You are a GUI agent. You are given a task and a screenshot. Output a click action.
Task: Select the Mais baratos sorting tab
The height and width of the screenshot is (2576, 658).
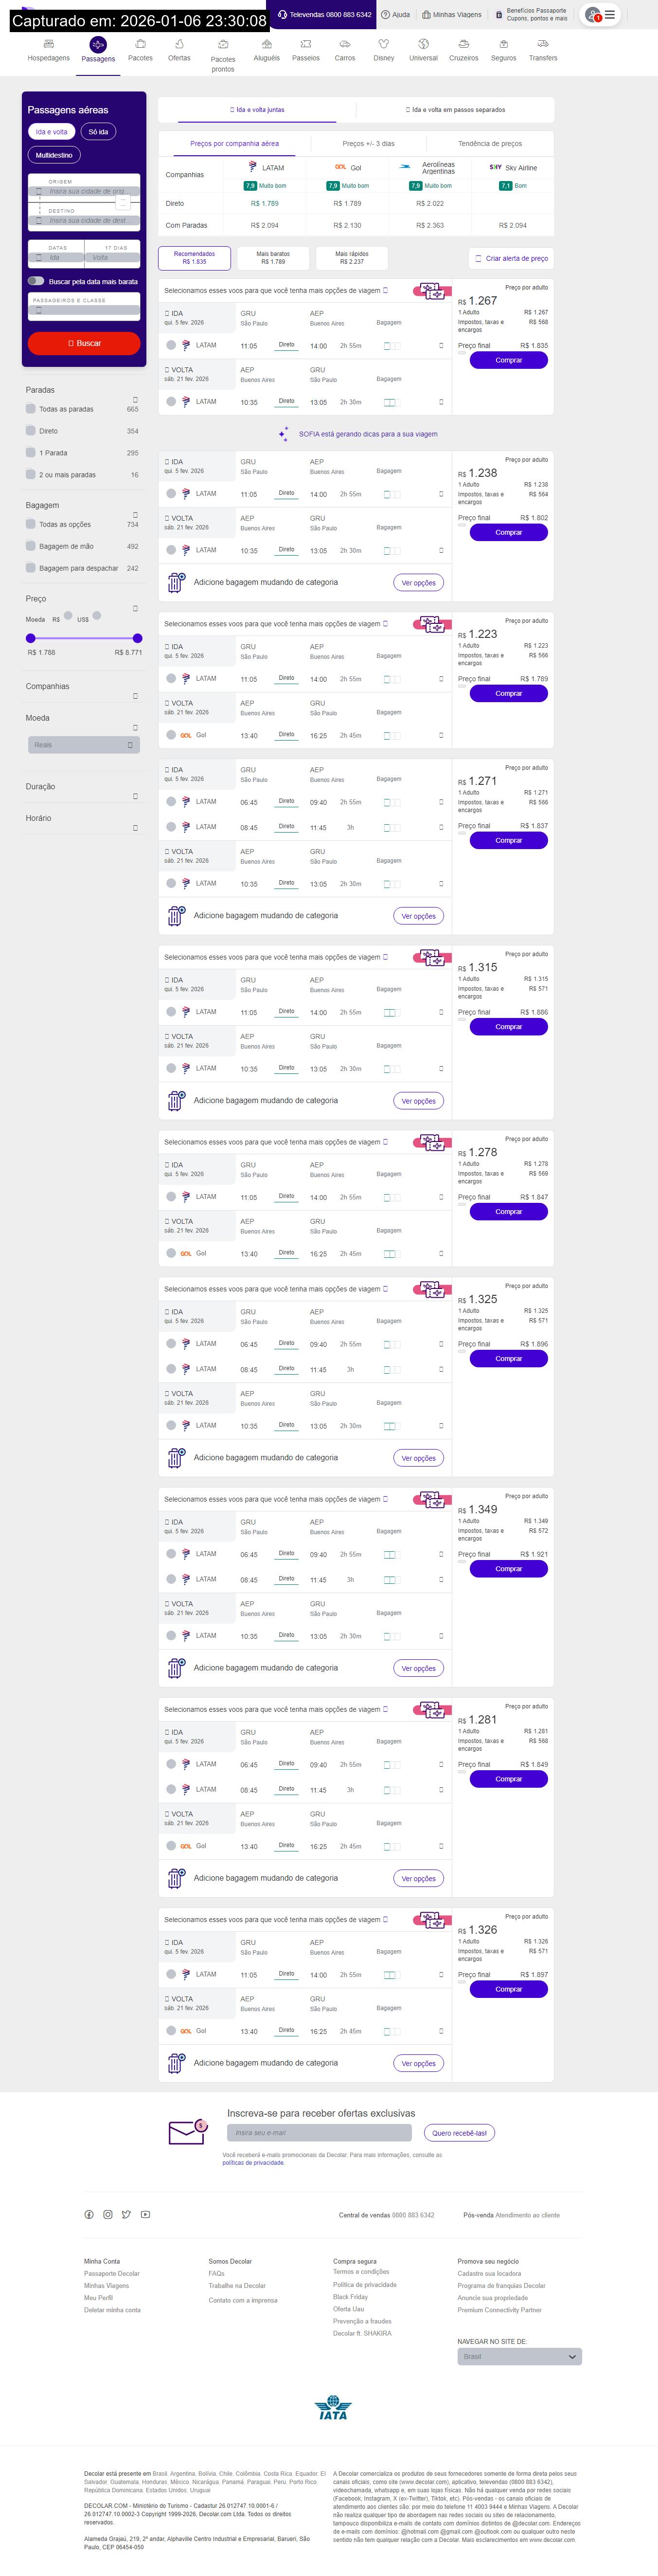273,258
